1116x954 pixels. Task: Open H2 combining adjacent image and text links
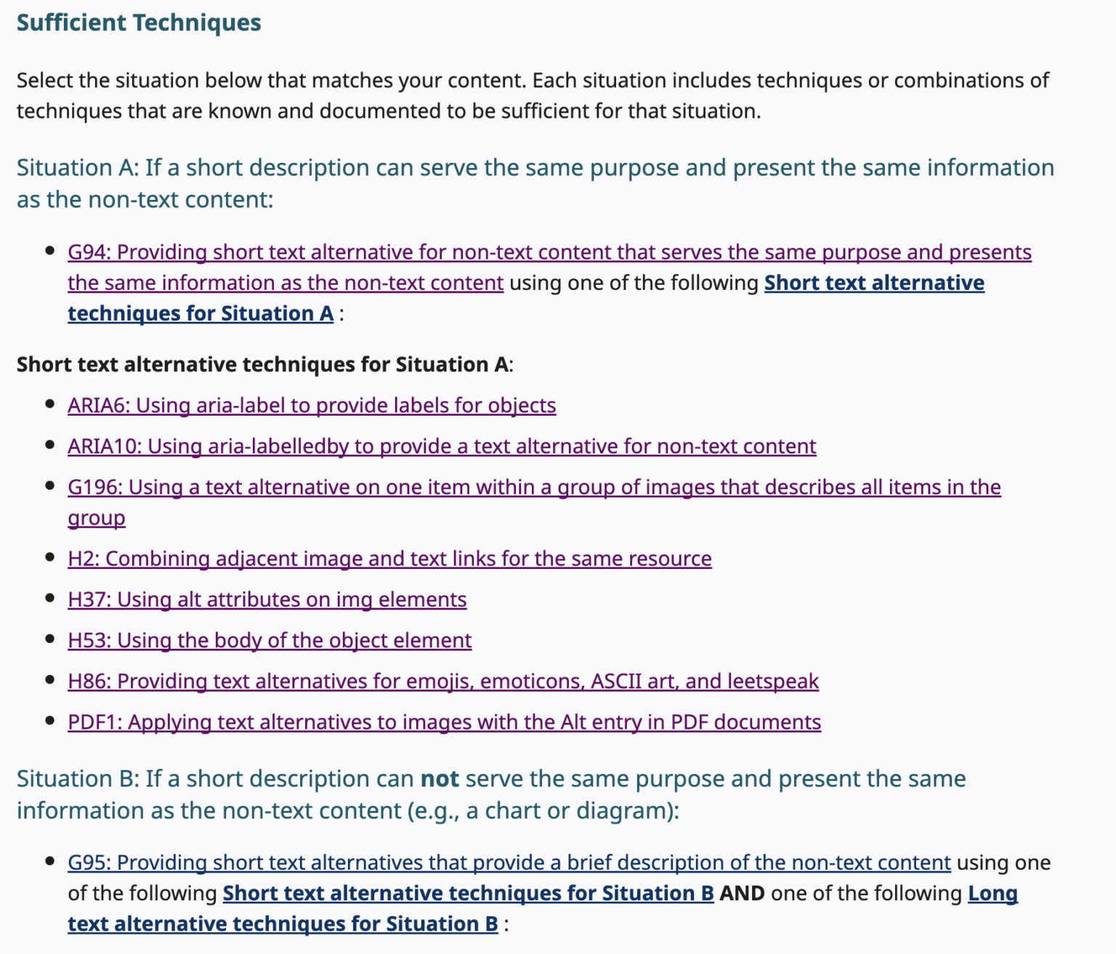(389, 559)
